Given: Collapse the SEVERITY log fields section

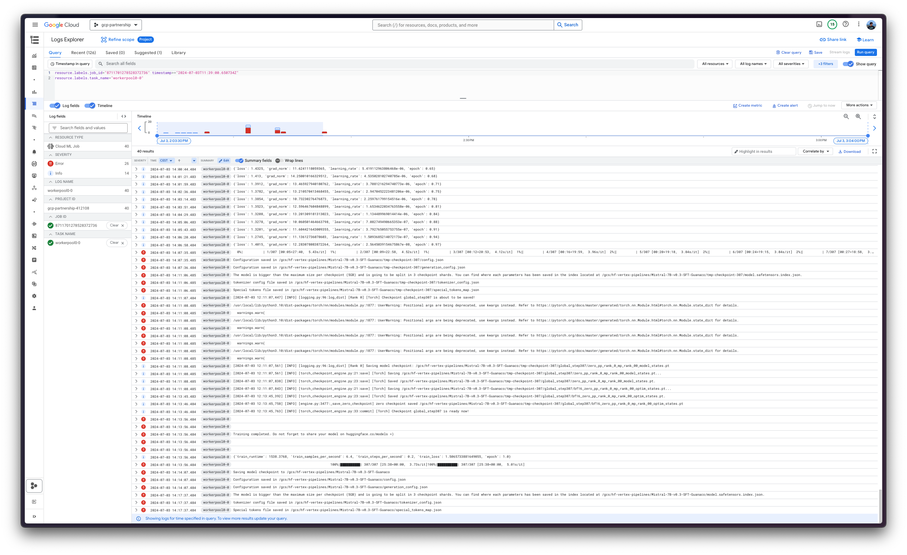Looking at the screenshot, I should (x=51, y=155).
